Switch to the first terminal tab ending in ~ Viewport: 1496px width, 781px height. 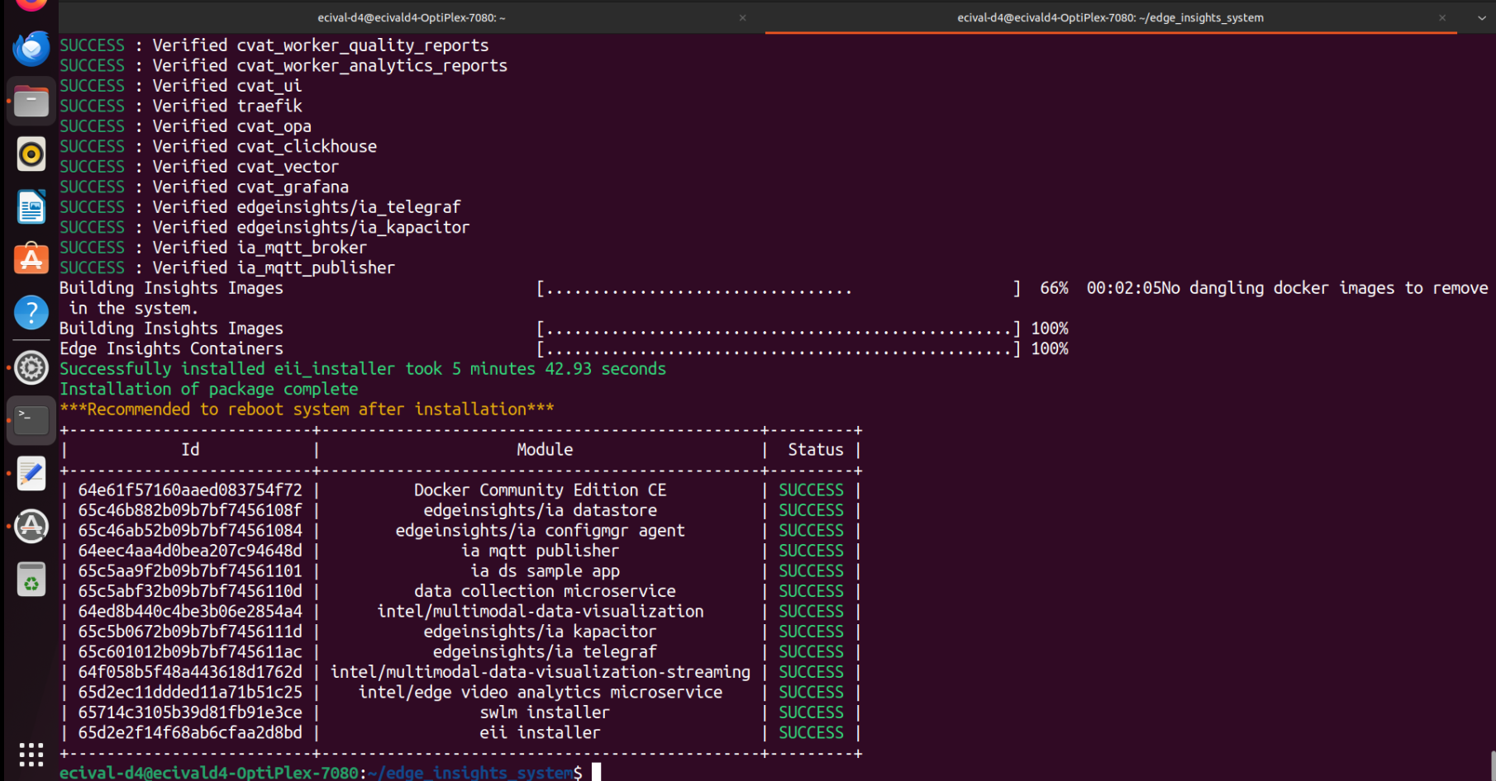pyautogui.click(x=412, y=17)
